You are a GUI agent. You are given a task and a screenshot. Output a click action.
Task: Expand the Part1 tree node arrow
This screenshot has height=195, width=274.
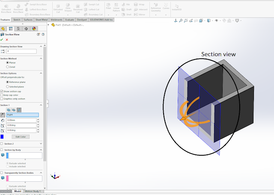click(48, 25)
